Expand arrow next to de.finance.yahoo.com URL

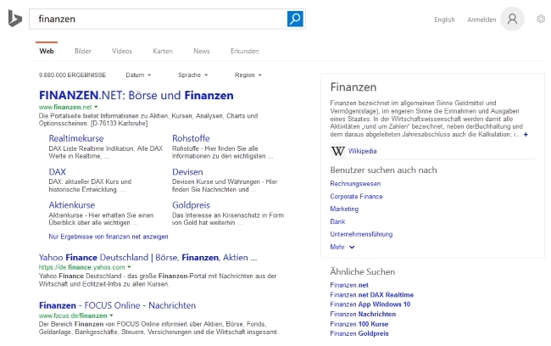point(129,267)
